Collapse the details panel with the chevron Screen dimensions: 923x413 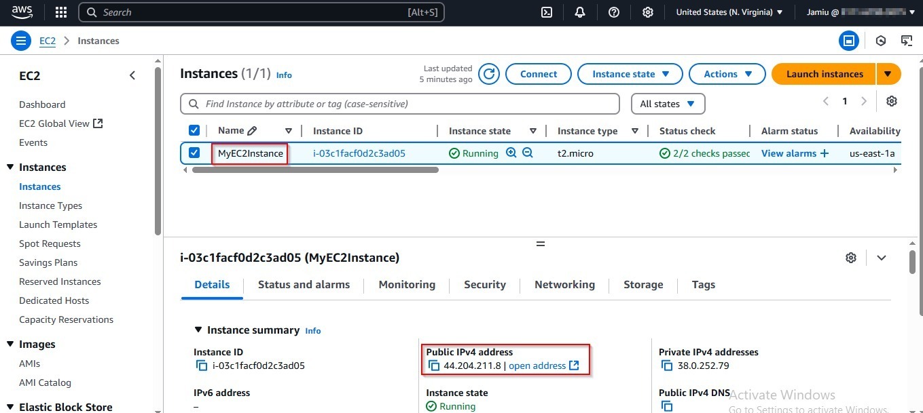882,258
